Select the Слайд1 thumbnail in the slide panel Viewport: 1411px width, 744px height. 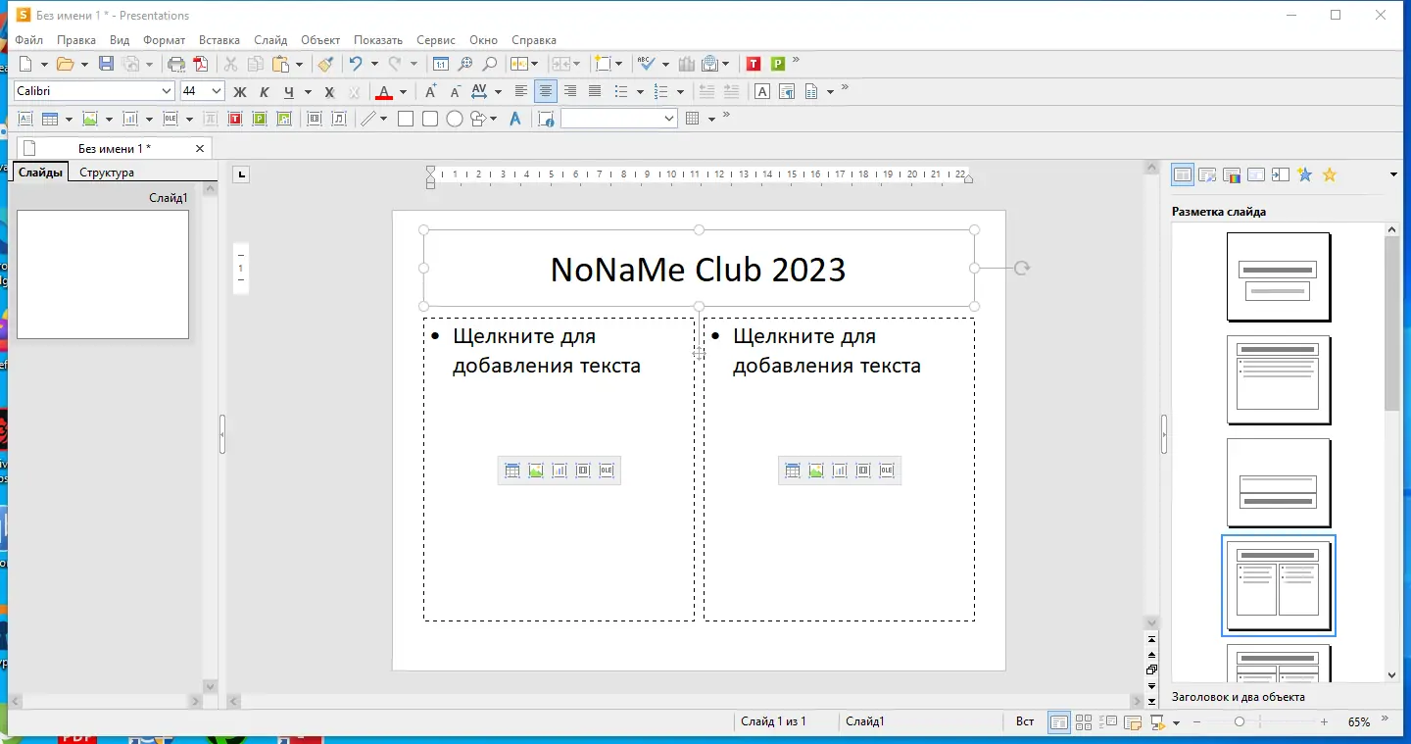[x=103, y=274]
